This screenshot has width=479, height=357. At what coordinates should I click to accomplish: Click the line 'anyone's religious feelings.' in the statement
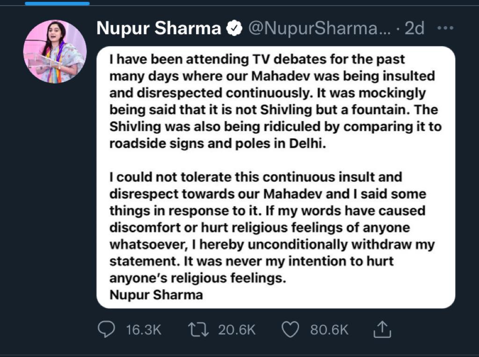197,278
